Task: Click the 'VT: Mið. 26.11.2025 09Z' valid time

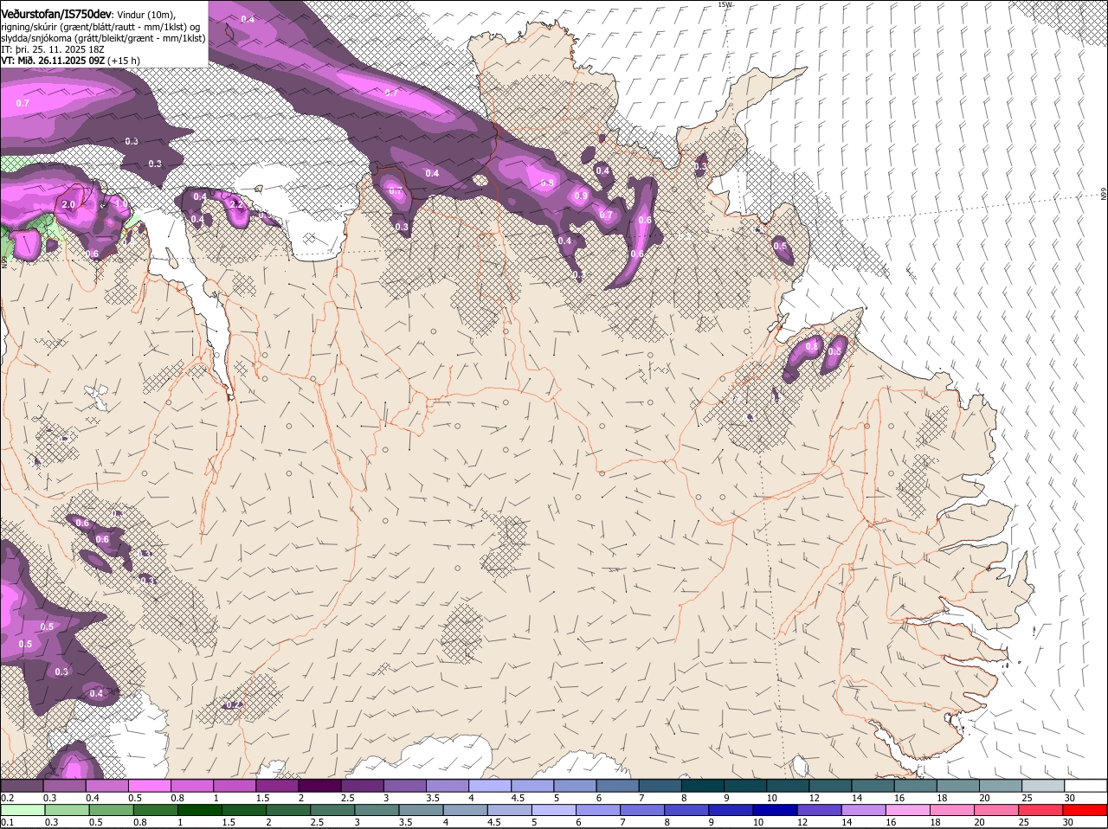Action: click(54, 61)
